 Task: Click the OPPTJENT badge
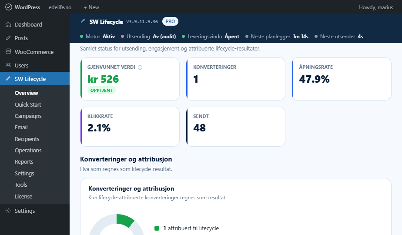click(x=101, y=91)
